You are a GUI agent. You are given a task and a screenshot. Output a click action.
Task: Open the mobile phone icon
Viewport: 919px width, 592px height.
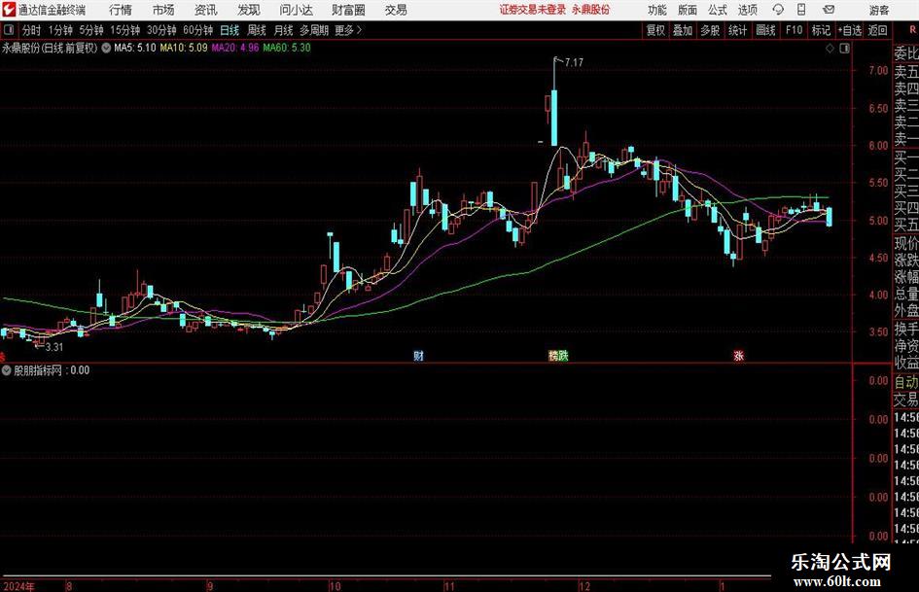coord(801,10)
